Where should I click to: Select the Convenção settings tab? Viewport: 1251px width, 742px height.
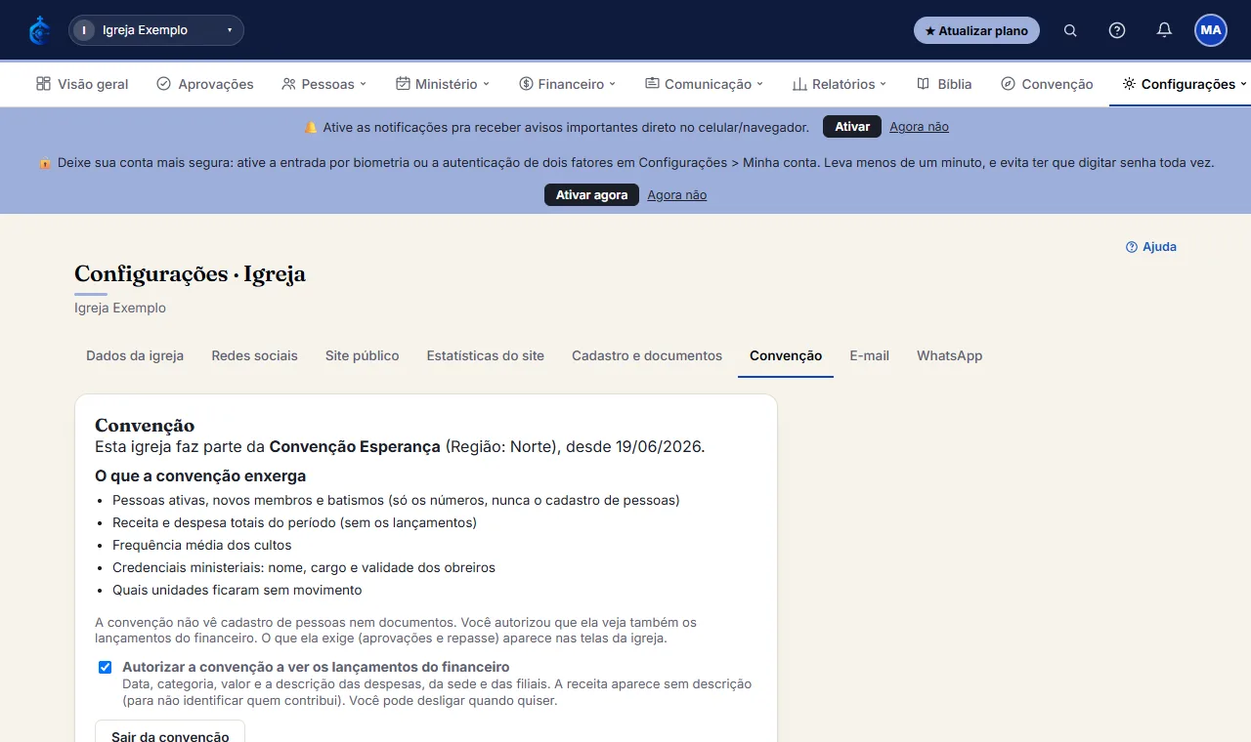coord(786,355)
